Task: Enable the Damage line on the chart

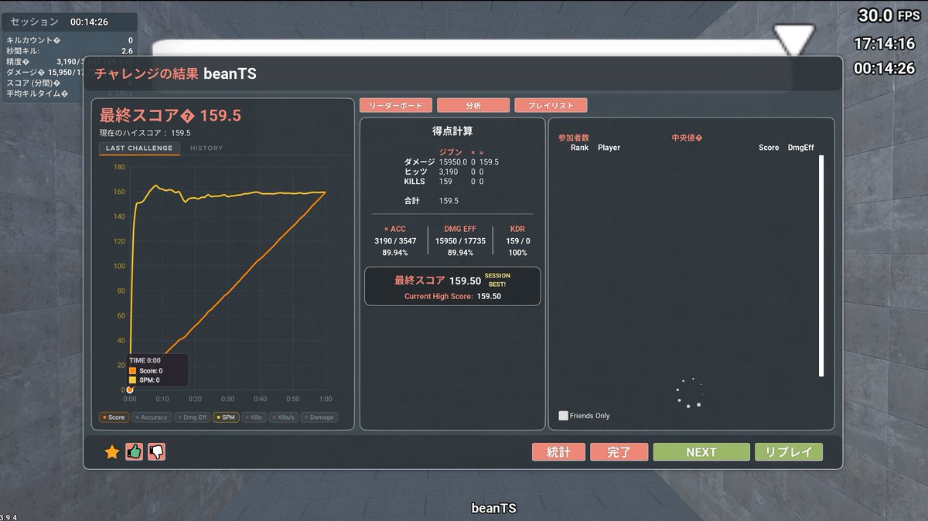Action: [x=319, y=417]
